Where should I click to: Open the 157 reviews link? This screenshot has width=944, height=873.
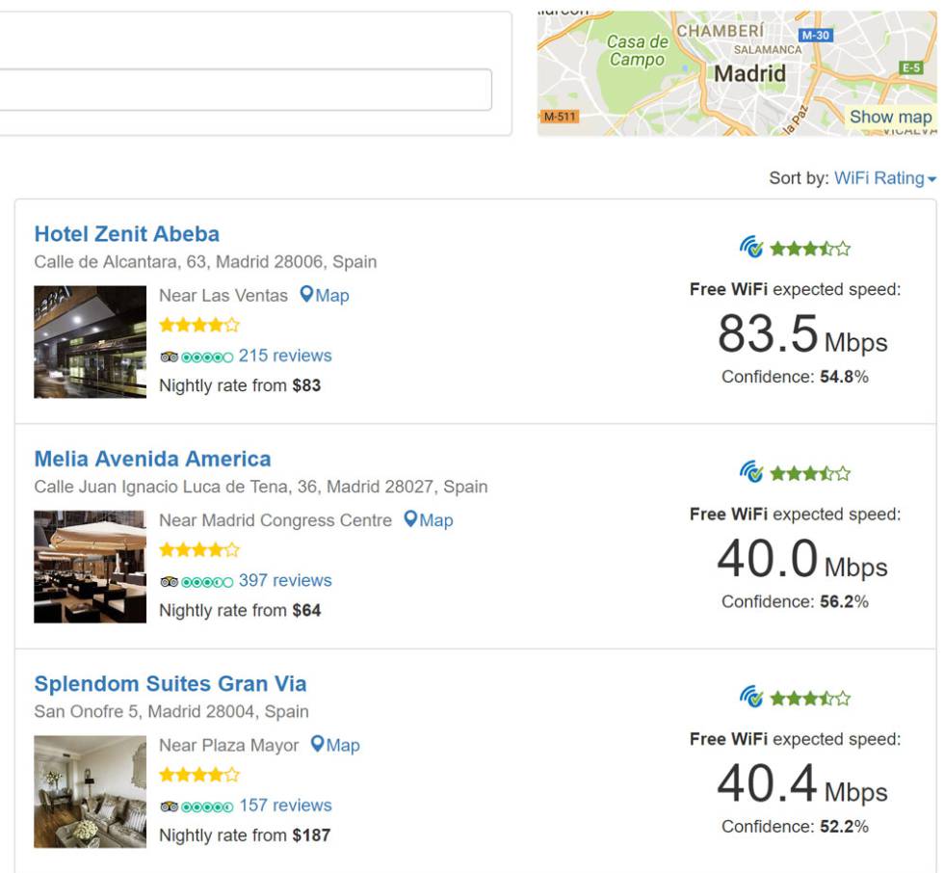point(285,805)
